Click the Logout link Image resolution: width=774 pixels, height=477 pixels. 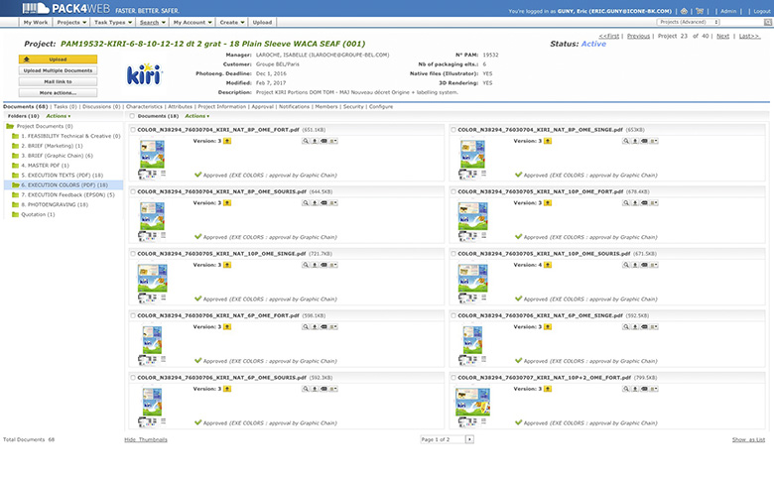coord(762,11)
